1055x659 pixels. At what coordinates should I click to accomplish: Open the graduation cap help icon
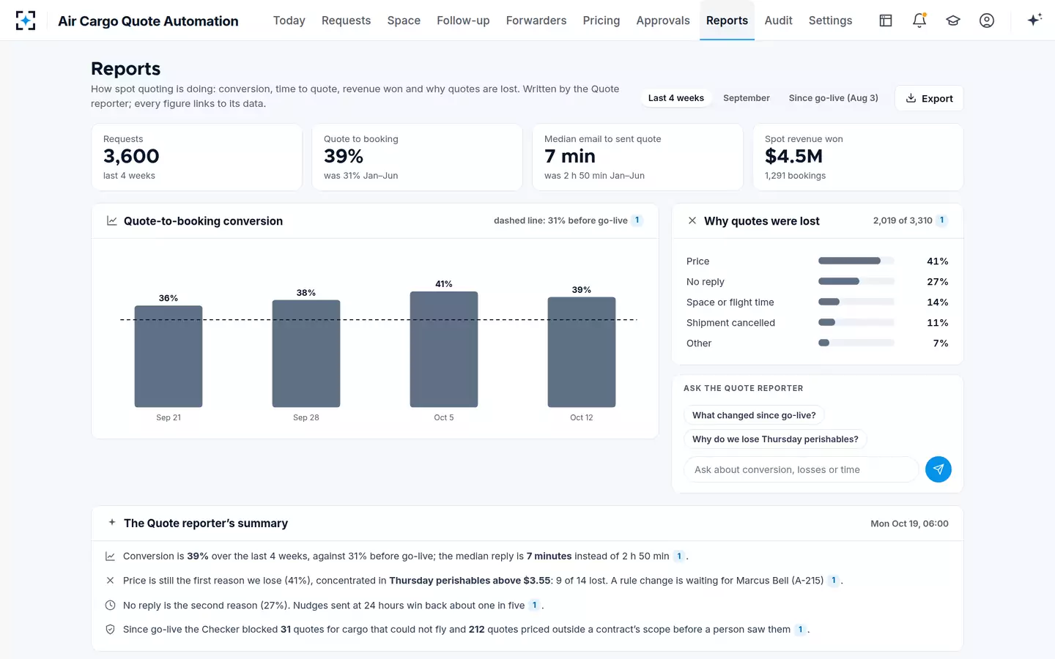pyautogui.click(x=953, y=21)
